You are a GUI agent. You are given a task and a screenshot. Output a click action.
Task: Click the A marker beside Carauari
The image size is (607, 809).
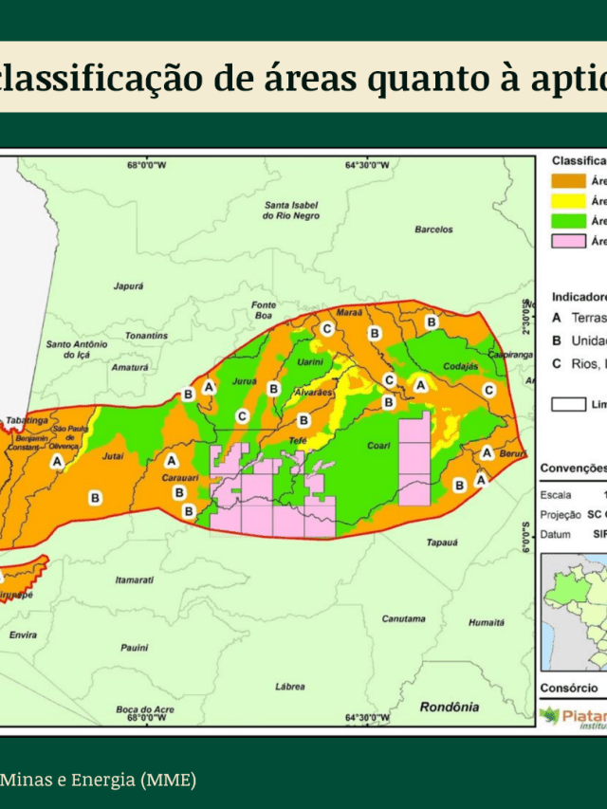[x=172, y=460]
